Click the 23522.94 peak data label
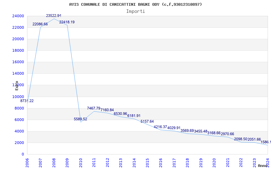 point(54,16)
